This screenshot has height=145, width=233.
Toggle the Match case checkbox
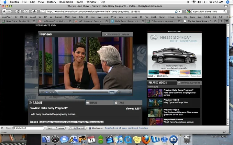pos(90,128)
